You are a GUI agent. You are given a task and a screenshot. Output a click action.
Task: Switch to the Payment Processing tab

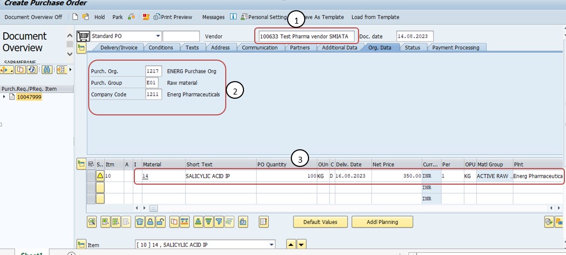pyautogui.click(x=456, y=47)
